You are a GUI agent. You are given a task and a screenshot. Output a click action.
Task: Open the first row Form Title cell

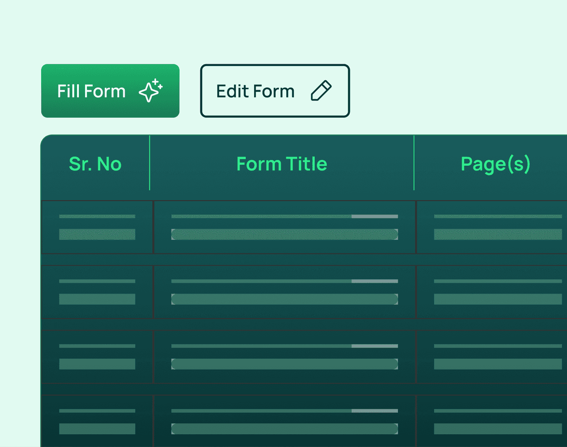click(x=284, y=227)
